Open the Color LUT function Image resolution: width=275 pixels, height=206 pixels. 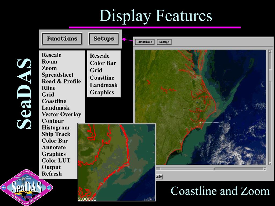pos(56,161)
